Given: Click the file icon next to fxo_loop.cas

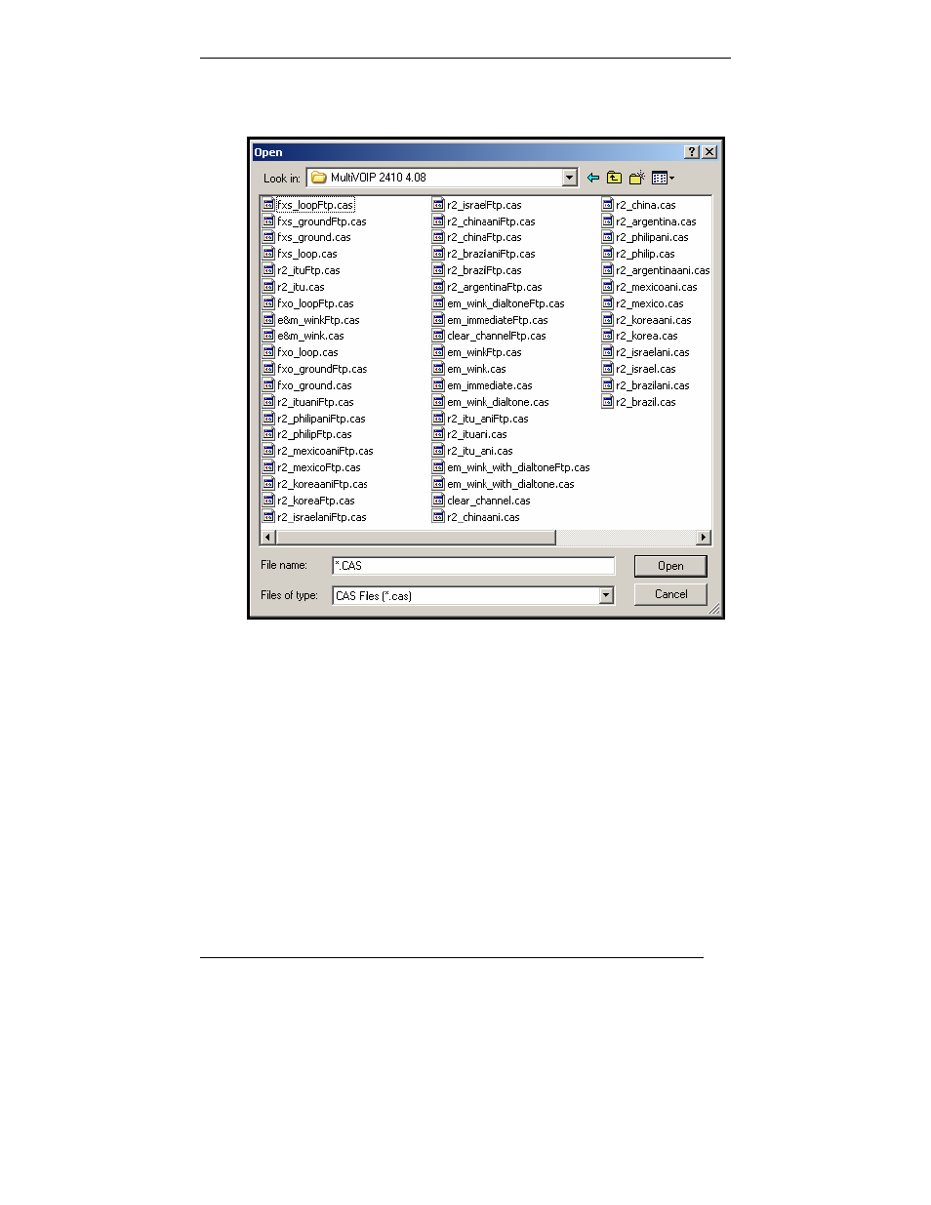Looking at the screenshot, I should [268, 352].
